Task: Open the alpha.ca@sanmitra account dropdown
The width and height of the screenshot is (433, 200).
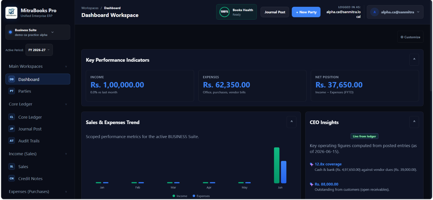Action: pyautogui.click(x=395, y=12)
